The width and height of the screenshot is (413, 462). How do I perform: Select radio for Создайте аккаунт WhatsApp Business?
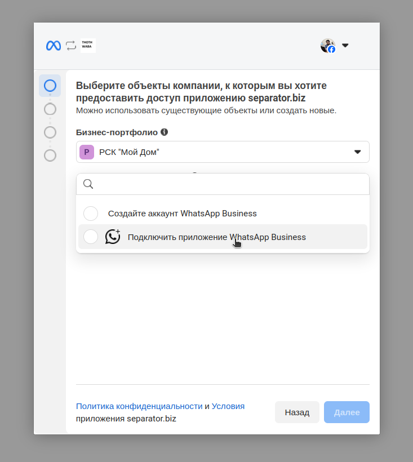91,214
